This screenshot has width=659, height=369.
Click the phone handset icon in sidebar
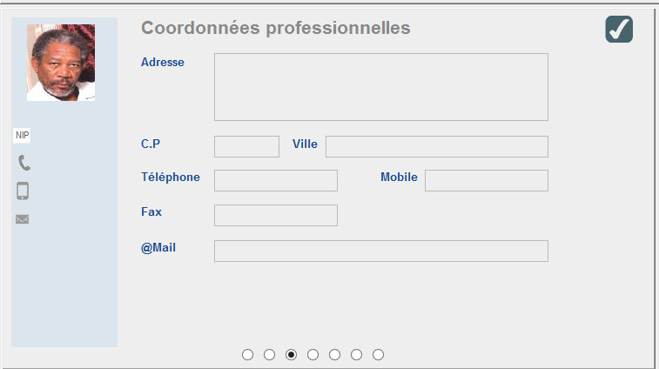pos(24,163)
